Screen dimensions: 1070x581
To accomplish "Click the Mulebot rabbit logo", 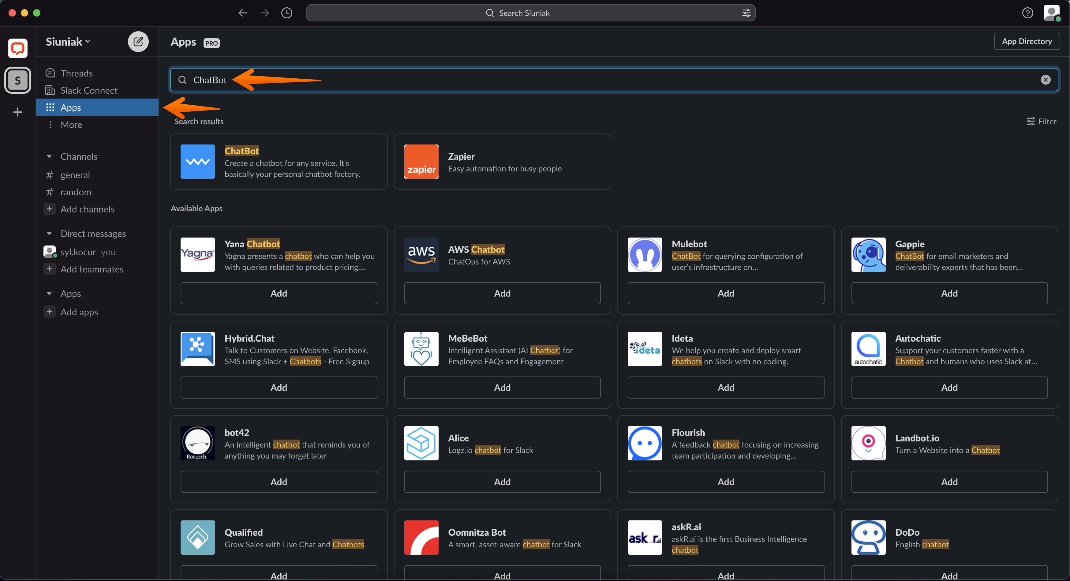I will [x=645, y=255].
